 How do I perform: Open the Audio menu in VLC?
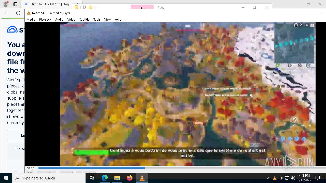(x=59, y=20)
